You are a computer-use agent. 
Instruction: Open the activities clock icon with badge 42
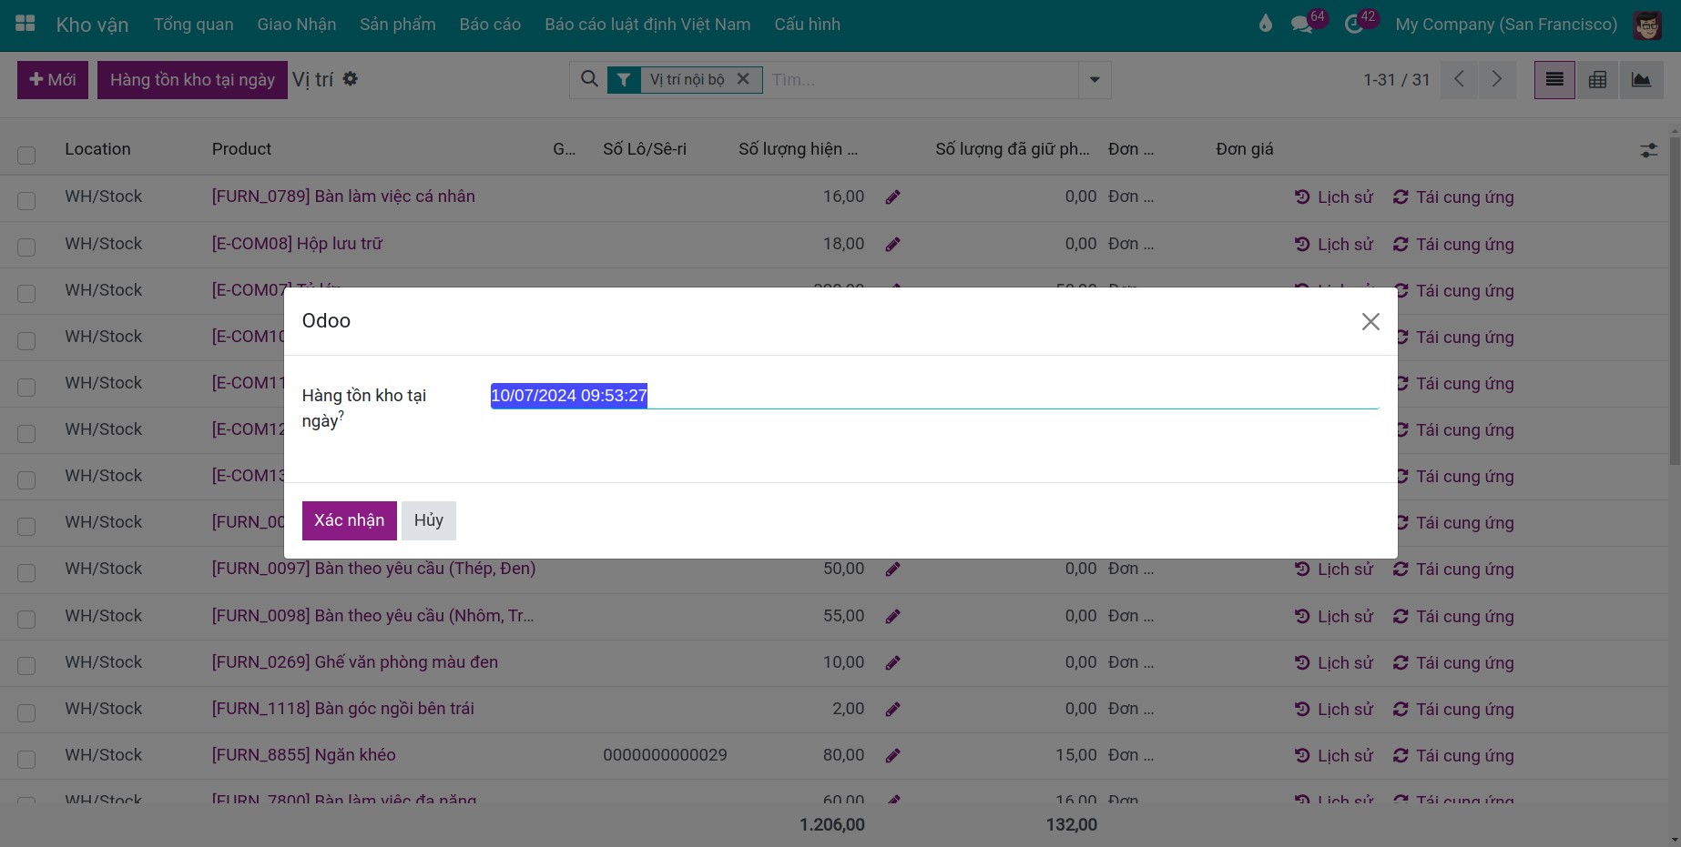(x=1354, y=24)
